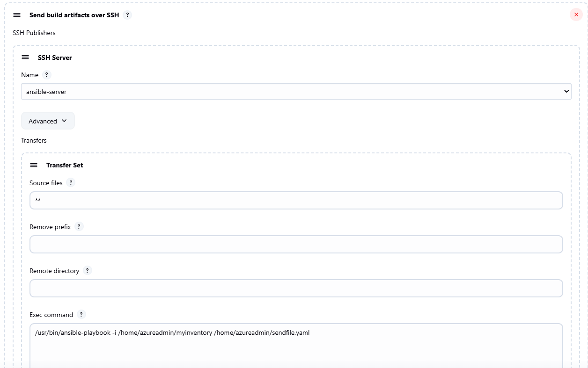Viewport: 588px width, 368px height.
Task: Focus the Remove prefix text box
Action: coord(296,245)
